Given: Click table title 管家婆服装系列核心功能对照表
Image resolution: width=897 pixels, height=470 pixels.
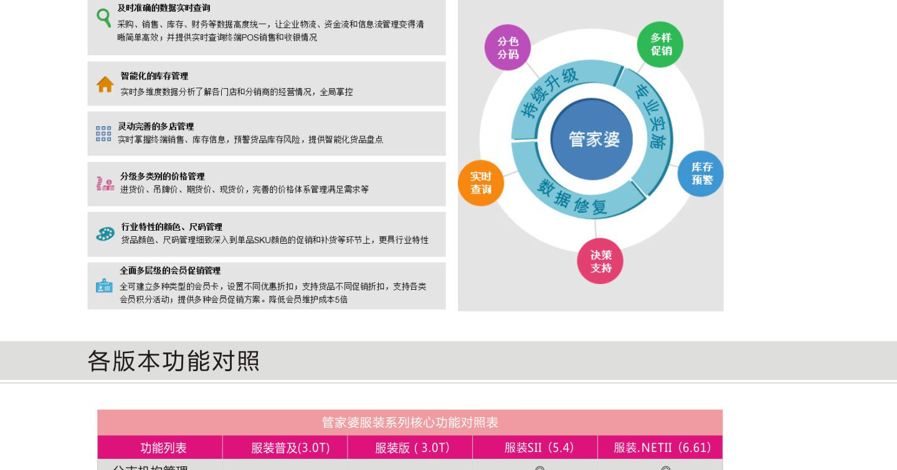Looking at the screenshot, I should [x=410, y=423].
